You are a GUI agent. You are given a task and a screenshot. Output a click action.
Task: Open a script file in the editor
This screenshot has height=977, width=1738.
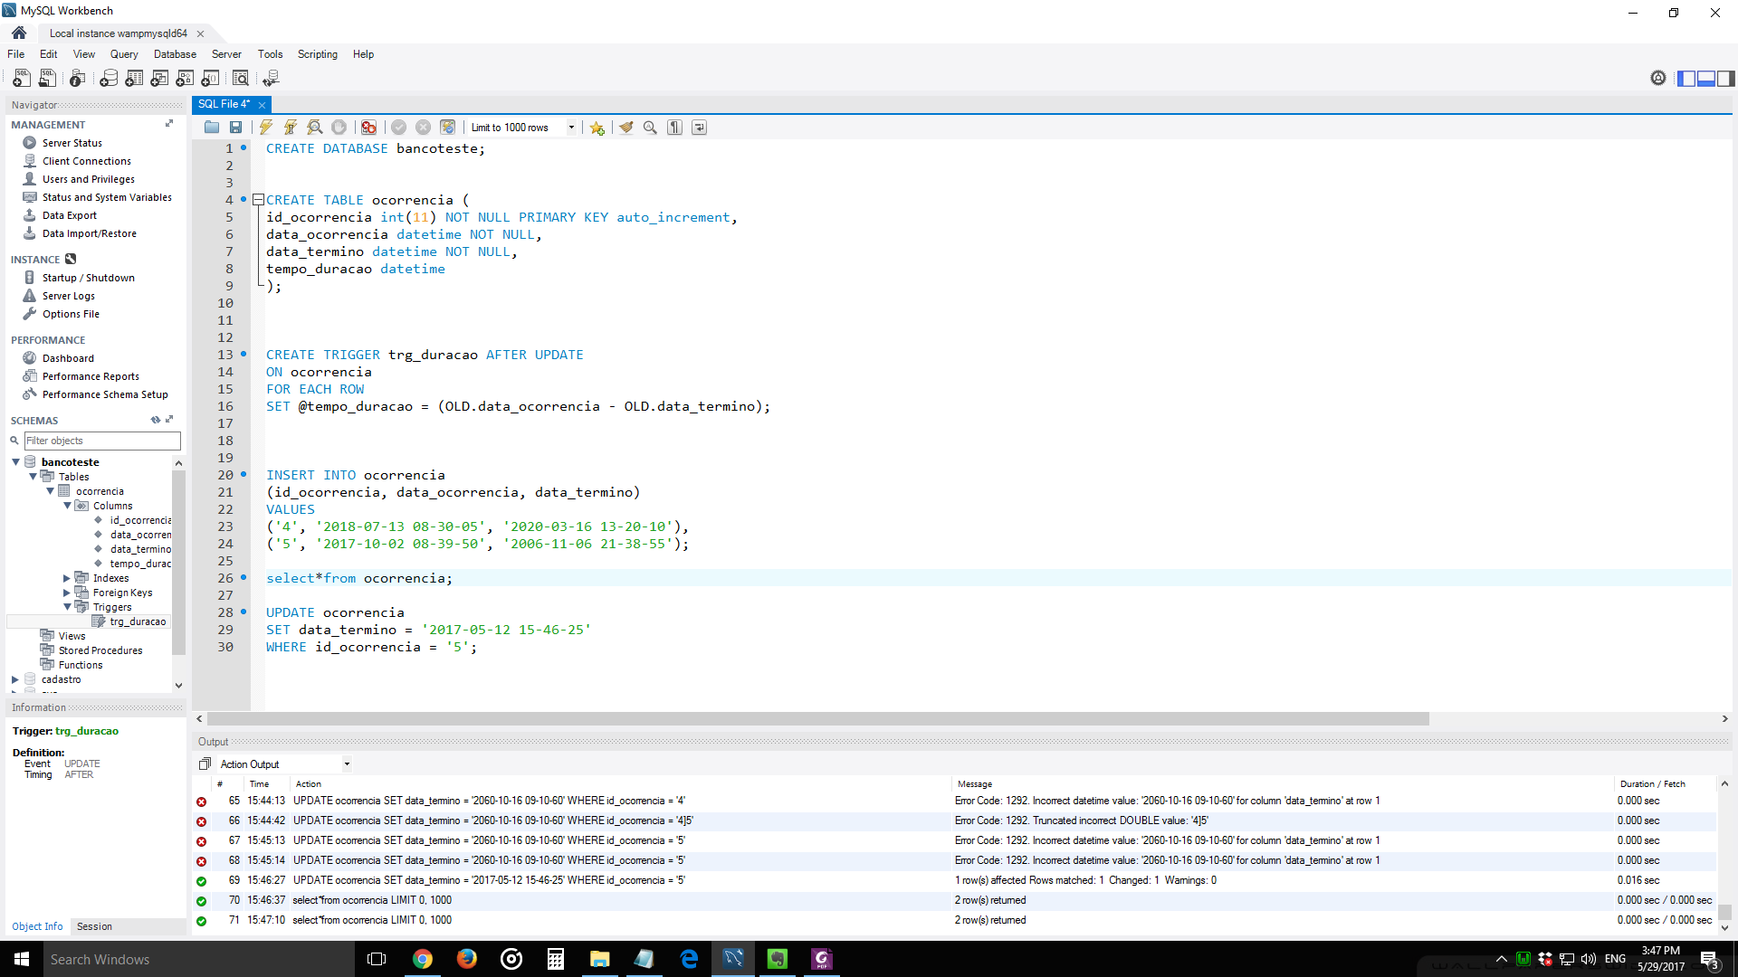(212, 128)
